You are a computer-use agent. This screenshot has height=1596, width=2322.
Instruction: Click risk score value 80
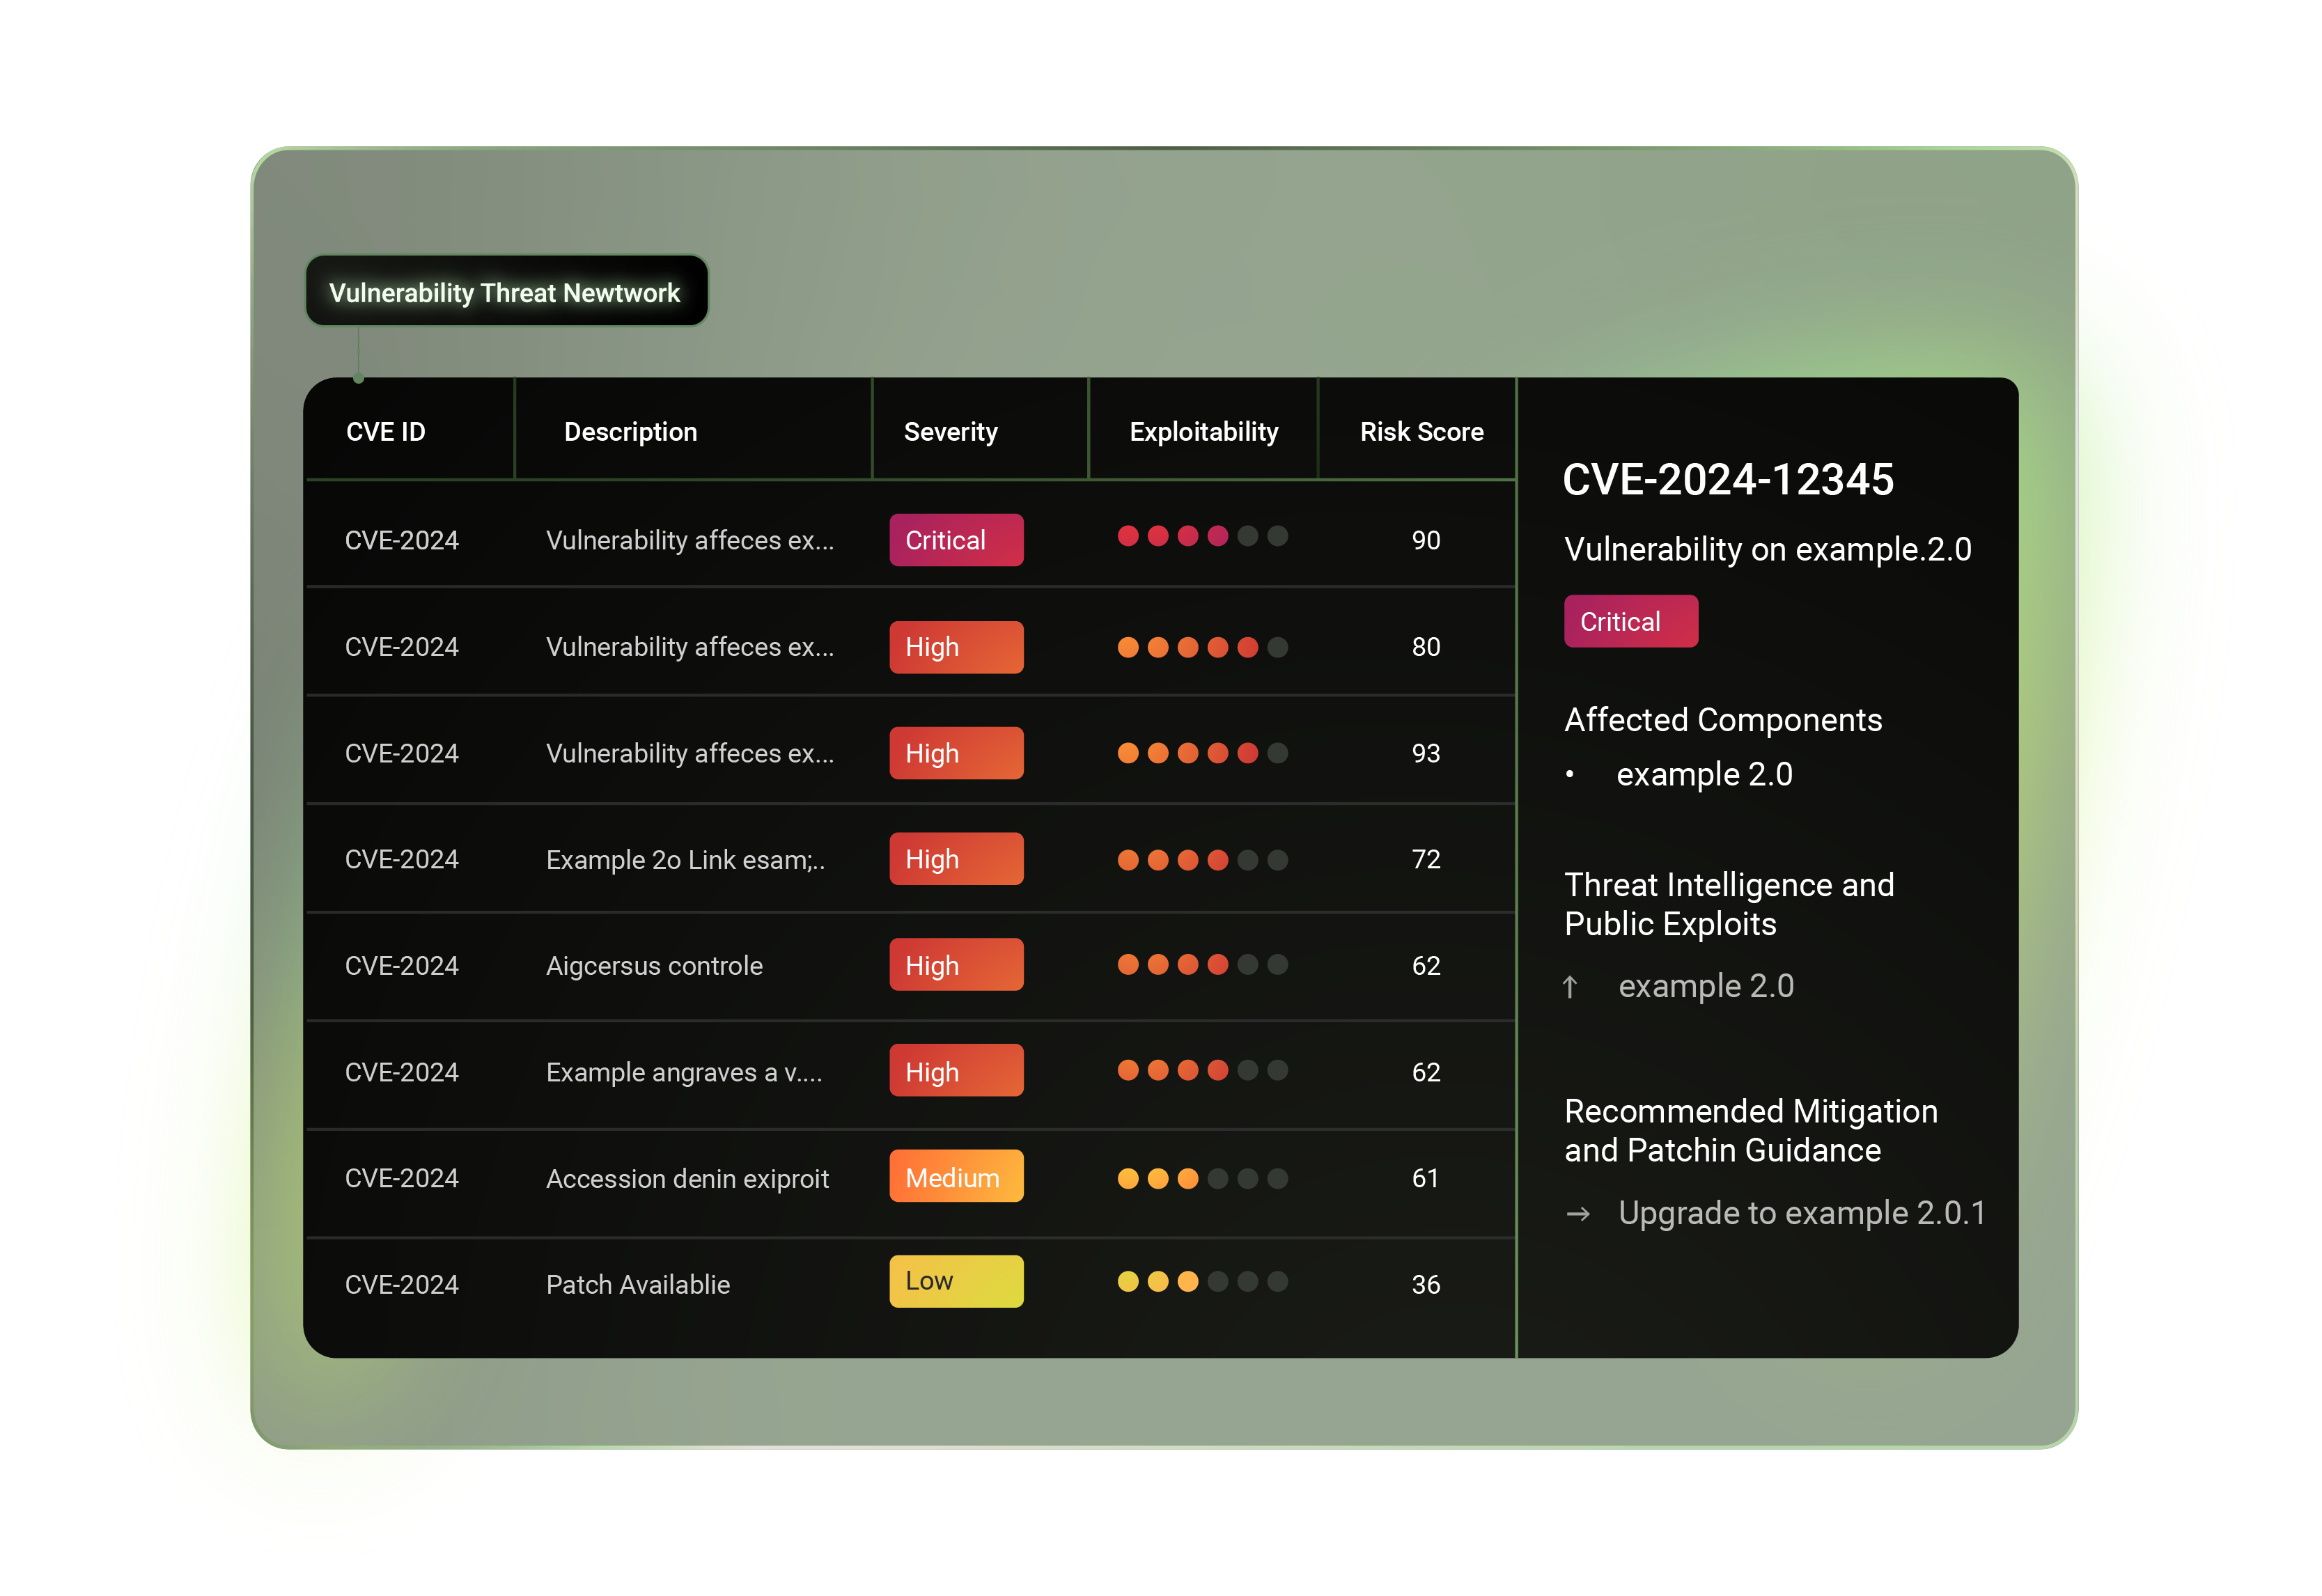coord(1426,647)
